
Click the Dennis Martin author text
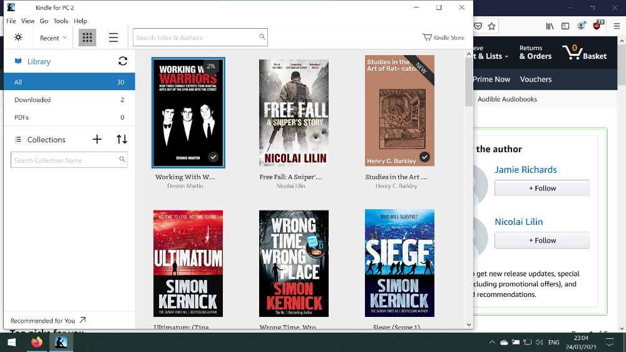(185, 186)
